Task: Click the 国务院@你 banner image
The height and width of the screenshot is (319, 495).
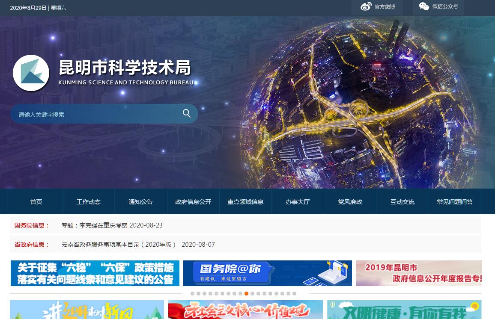Action: [268, 273]
